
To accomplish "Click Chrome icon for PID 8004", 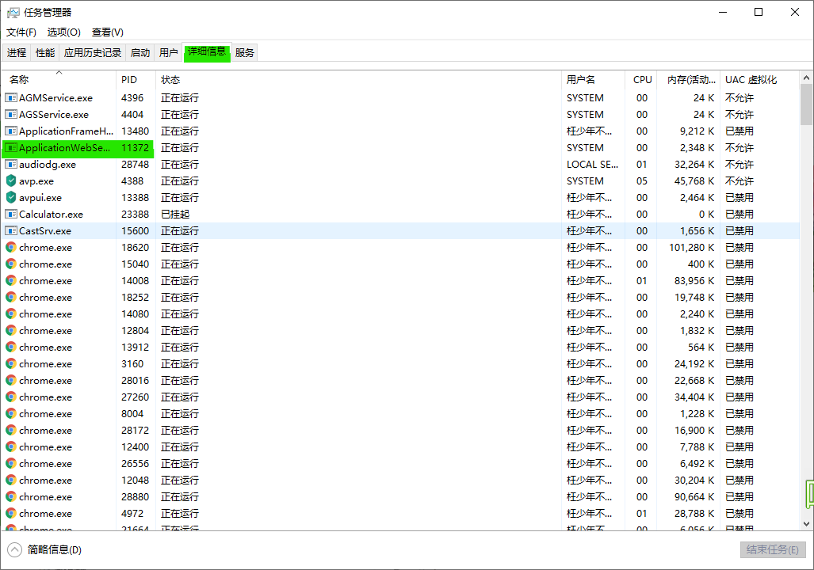I will (x=11, y=413).
